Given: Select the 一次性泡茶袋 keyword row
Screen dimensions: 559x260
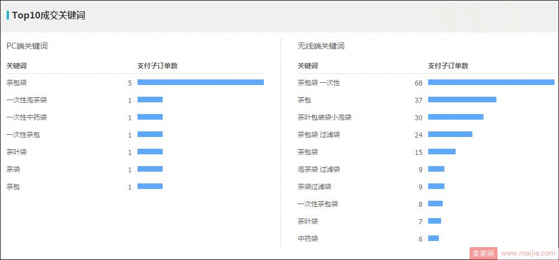Looking at the screenshot, I should (x=135, y=100).
